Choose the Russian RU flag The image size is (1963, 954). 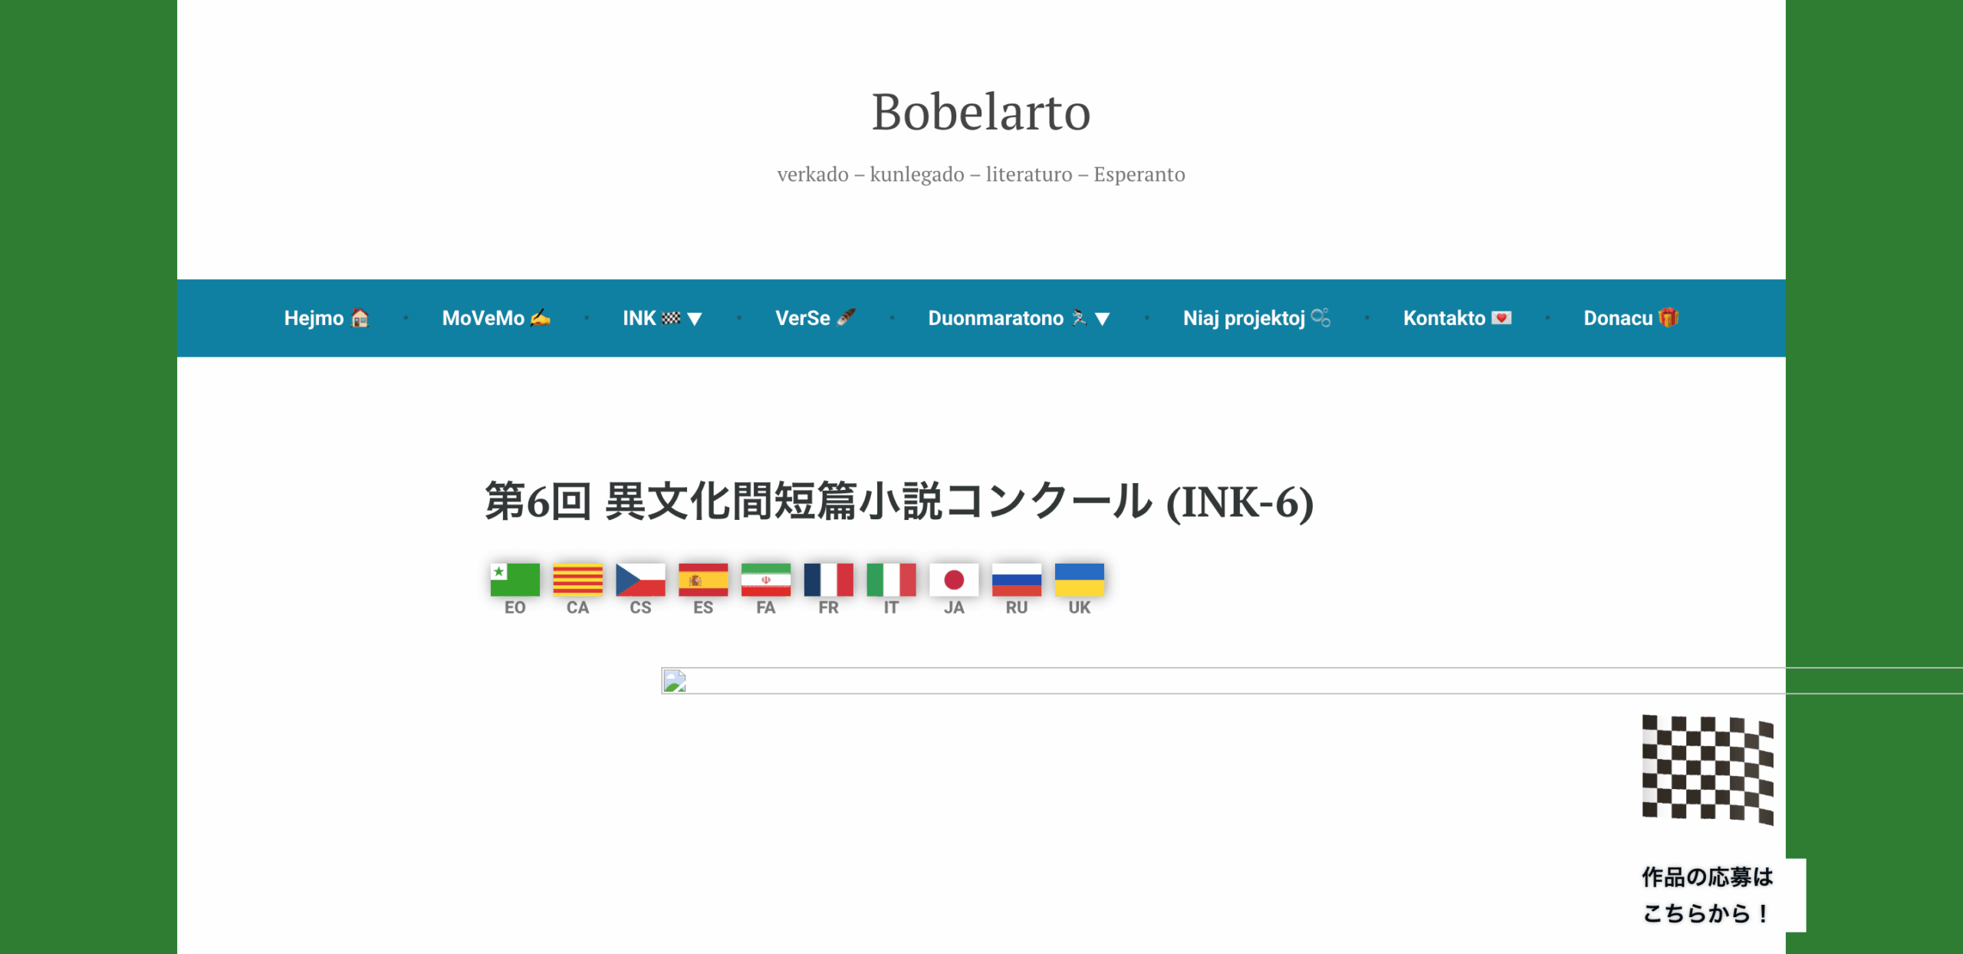coord(1016,580)
